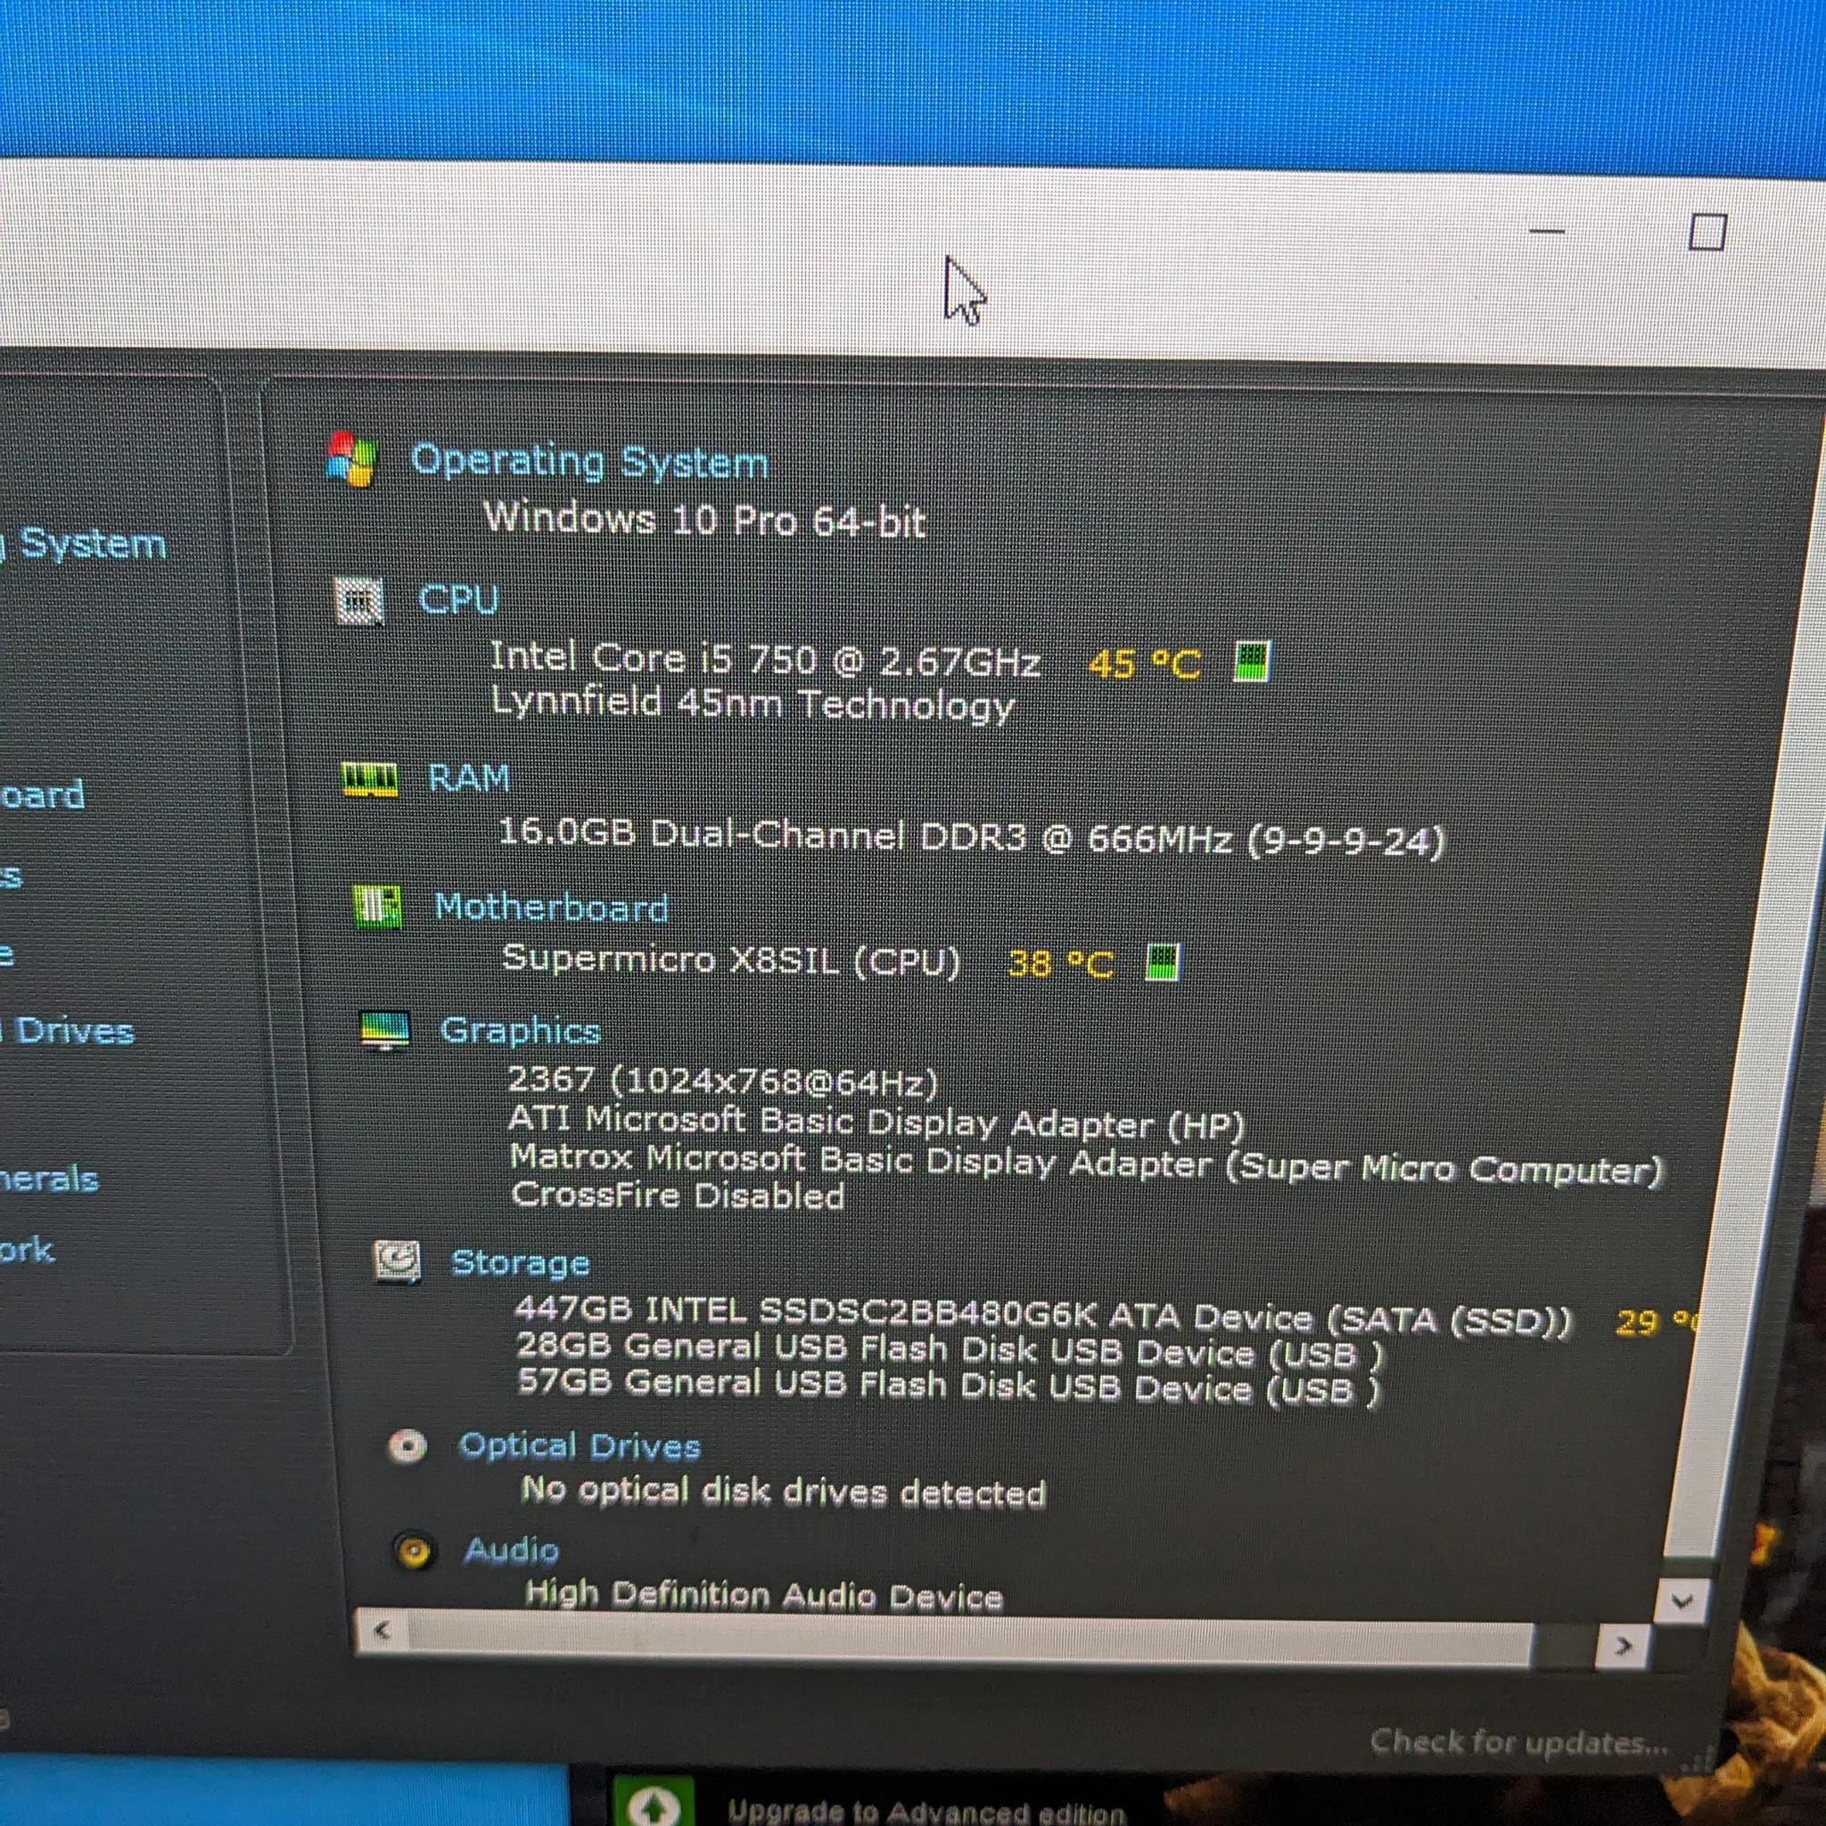Click the circuit board icon beside Motherboard
The width and height of the screenshot is (1826, 1826).
click(x=377, y=907)
